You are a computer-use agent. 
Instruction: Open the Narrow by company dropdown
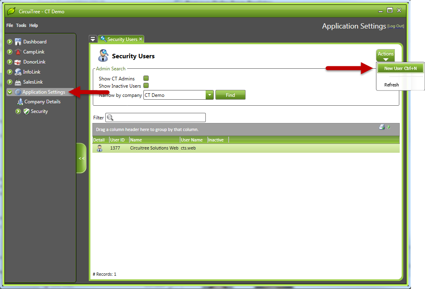click(209, 95)
